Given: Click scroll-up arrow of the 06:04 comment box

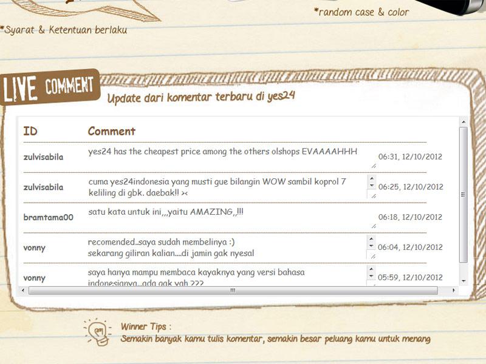Looking at the screenshot, I should pos(372,240).
